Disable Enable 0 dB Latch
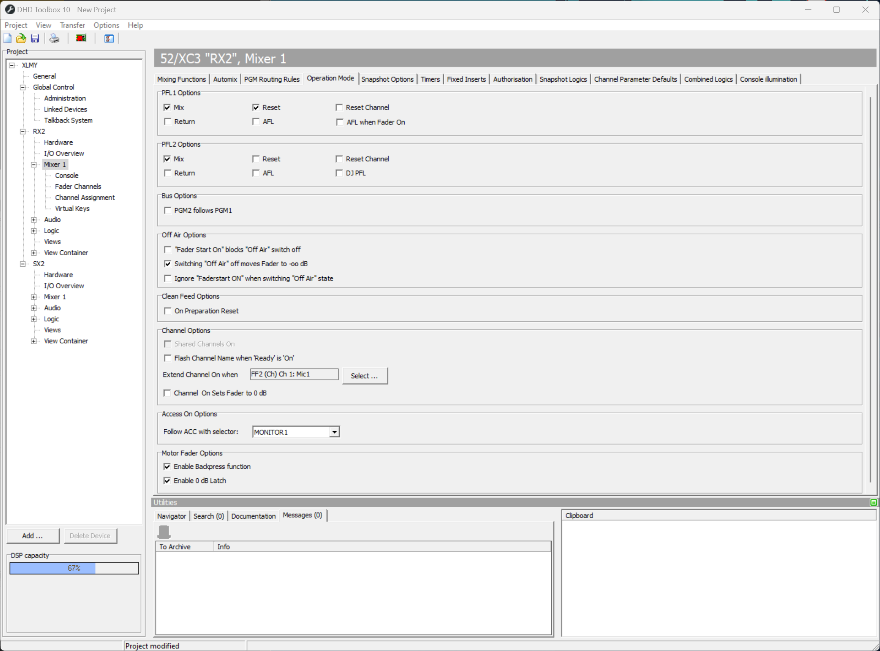The height and width of the screenshot is (651, 880). coord(167,480)
